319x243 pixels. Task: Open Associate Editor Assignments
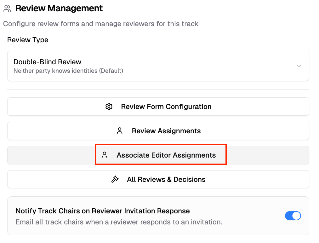[166, 155]
